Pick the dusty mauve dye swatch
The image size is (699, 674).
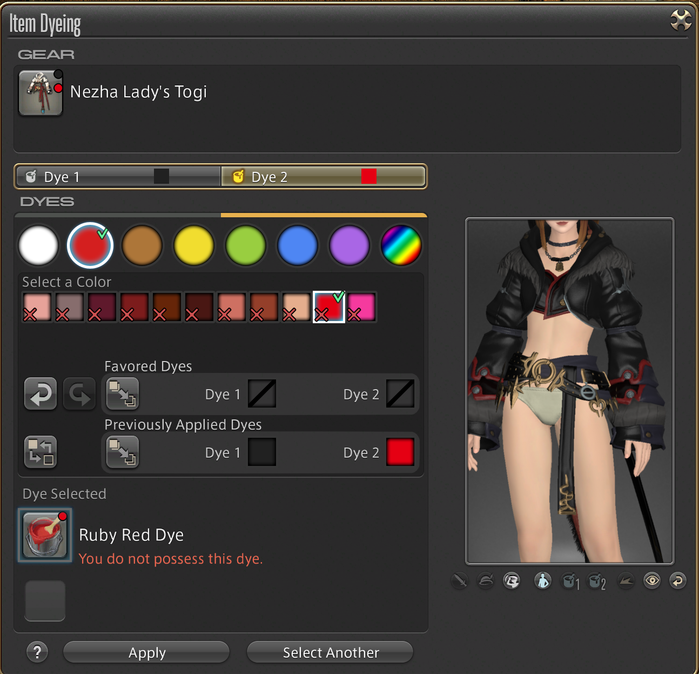(x=70, y=307)
